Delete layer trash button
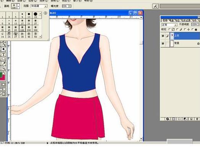Image resolution: width=200 pixels, height=147 pixels. click(x=197, y=119)
